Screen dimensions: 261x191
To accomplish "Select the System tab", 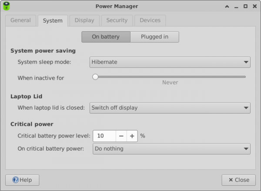I will [x=53, y=20].
